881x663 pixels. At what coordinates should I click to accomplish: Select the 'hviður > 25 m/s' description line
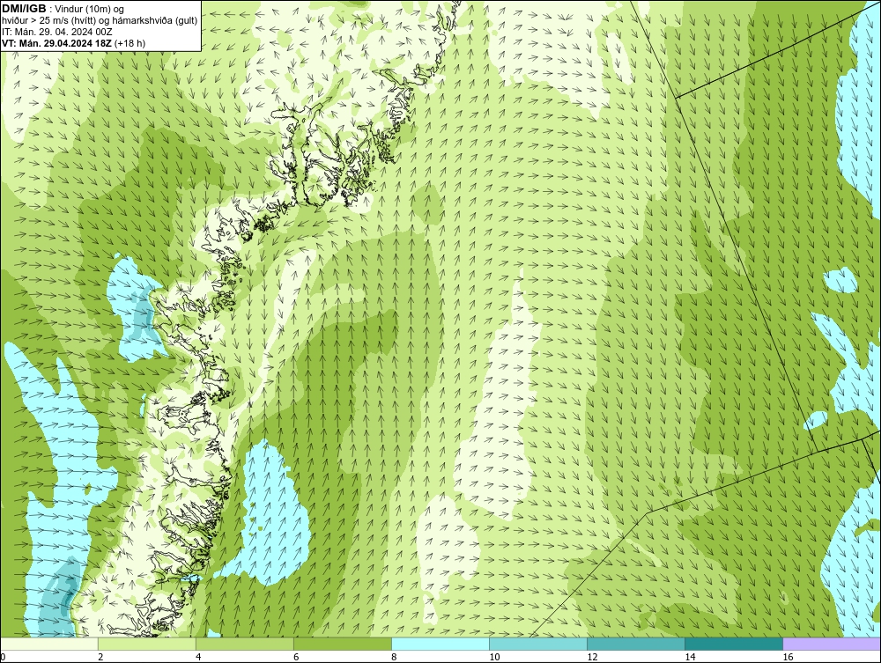pos(100,20)
